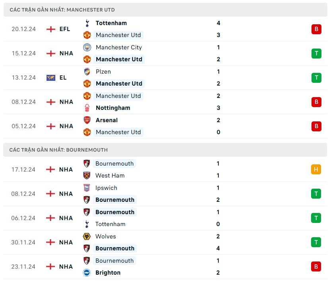Image resolution: width=329 pixels, height=283 pixels.
Task: Click the Ipswich club crest icon
Action: point(87,188)
